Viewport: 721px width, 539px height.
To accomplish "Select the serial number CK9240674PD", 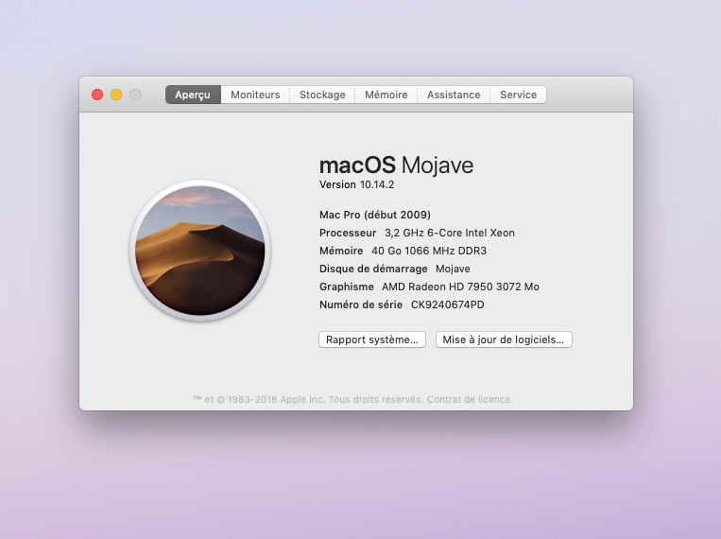I will (x=447, y=304).
